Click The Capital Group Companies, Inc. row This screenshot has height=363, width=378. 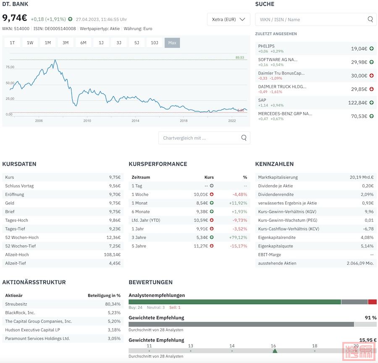tap(63, 321)
